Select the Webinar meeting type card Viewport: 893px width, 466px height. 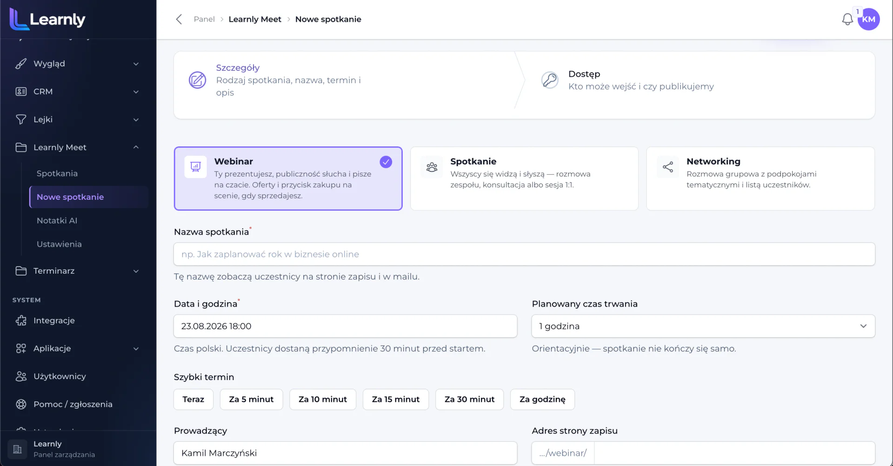pos(288,178)
